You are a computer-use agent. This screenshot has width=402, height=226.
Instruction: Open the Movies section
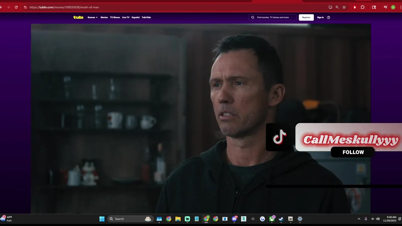point(104,17)
